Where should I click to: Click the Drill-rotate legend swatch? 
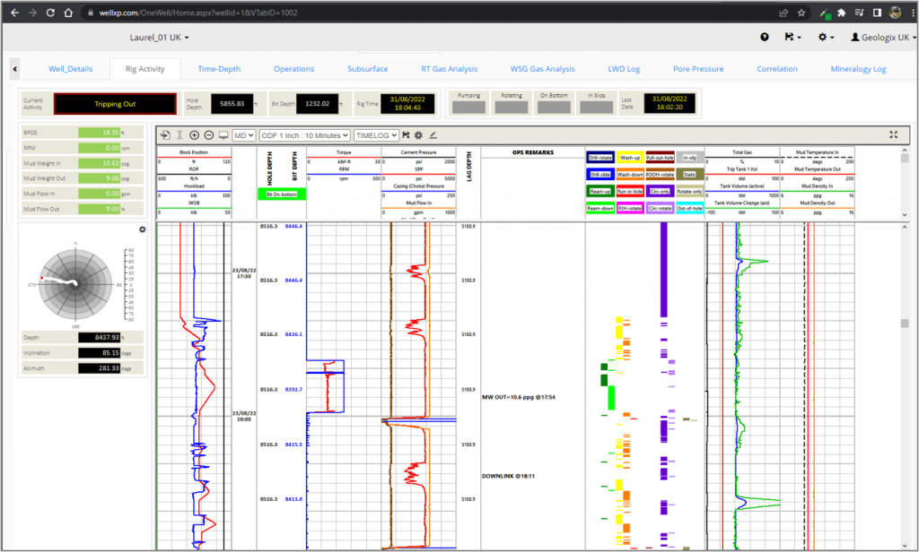pos(600,158)
